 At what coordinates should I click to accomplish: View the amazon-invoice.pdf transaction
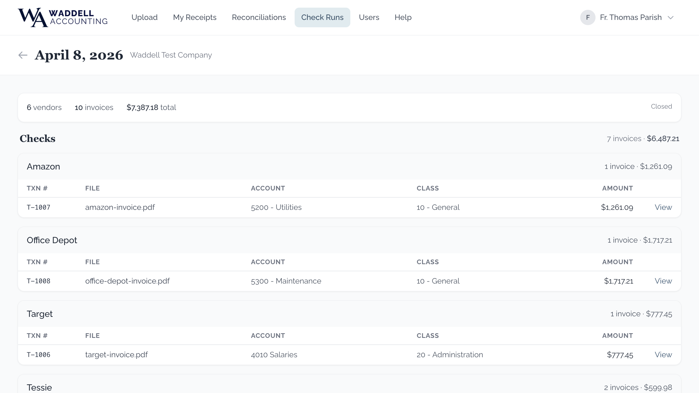pyautogui.click(x=663, y=207)
